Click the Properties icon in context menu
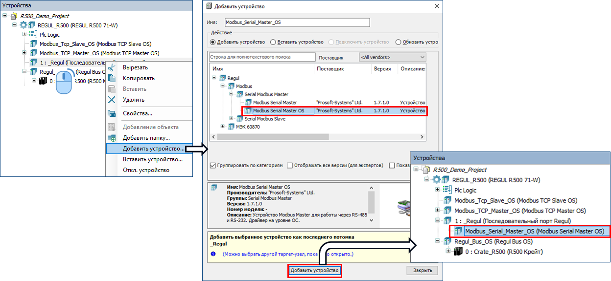The image size is (611, 281). point(112,113)
